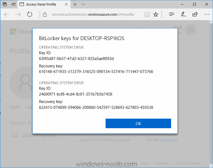The width and height of the screenshot is (213, 168).
Task: Click first Key ID 63f45d87-0b57-47d2-b321-835a5ae8093d
Action: coord(76,59)
